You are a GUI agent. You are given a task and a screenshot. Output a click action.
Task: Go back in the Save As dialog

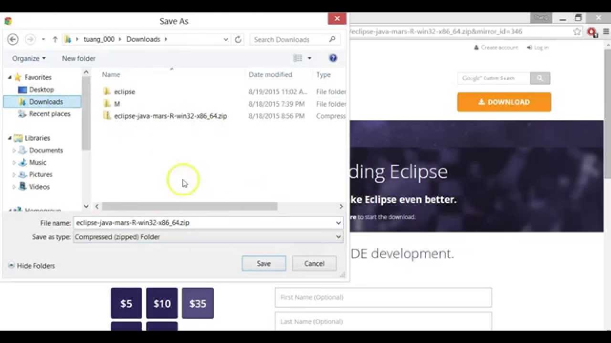point(13,40)
